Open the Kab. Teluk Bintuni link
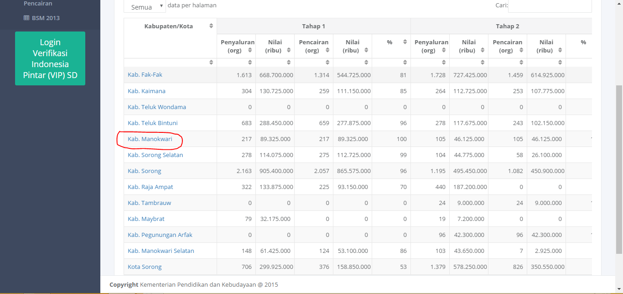This screenshot has height=294, width=623. coord(153,123)
